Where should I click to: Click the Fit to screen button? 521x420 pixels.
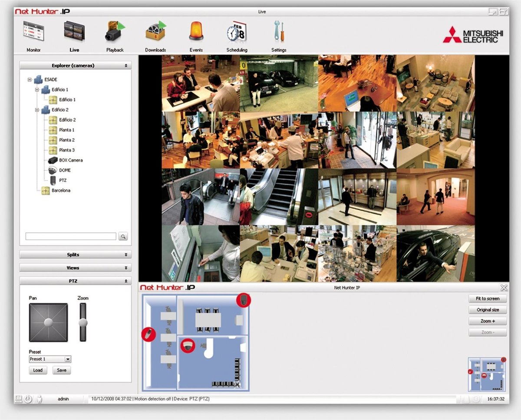tap(488, 299)
